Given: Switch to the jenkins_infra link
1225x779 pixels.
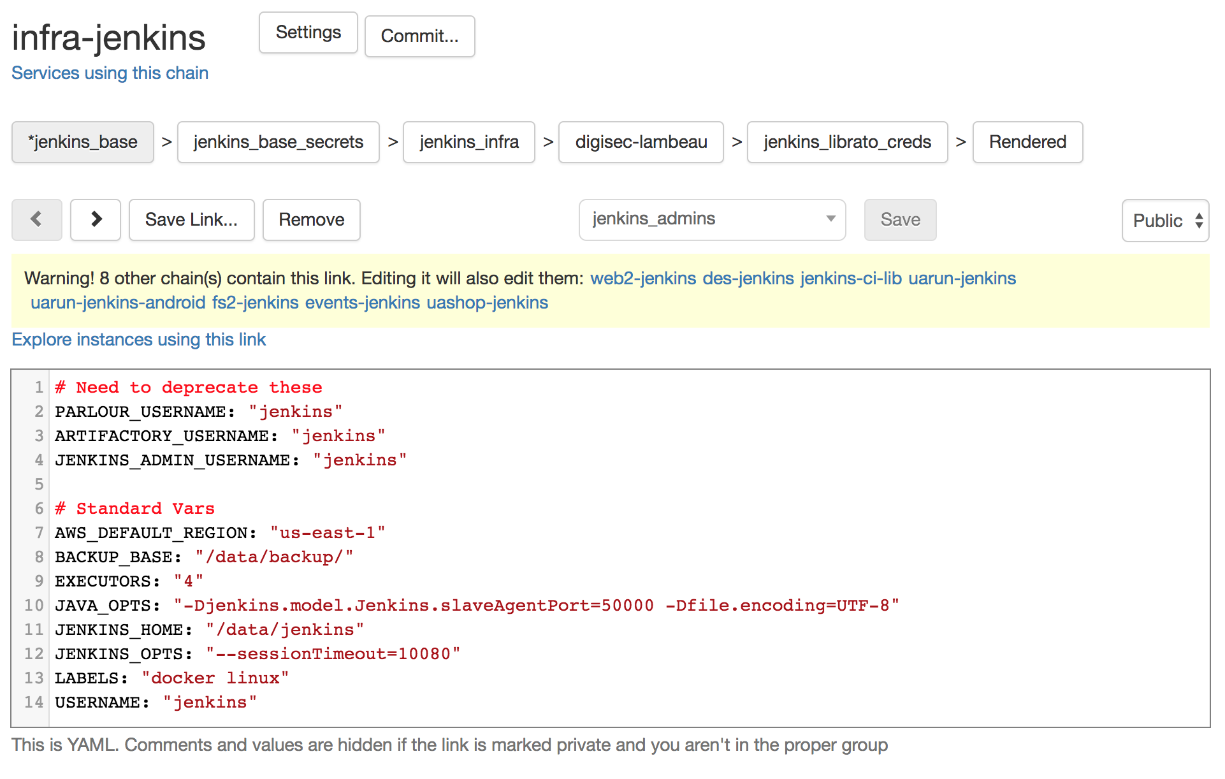Looking at the screenshot, I should [x=468, y=142].
